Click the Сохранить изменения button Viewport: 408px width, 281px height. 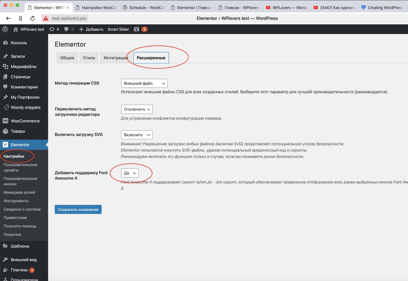pyautogui.click(x=78, y=209)
